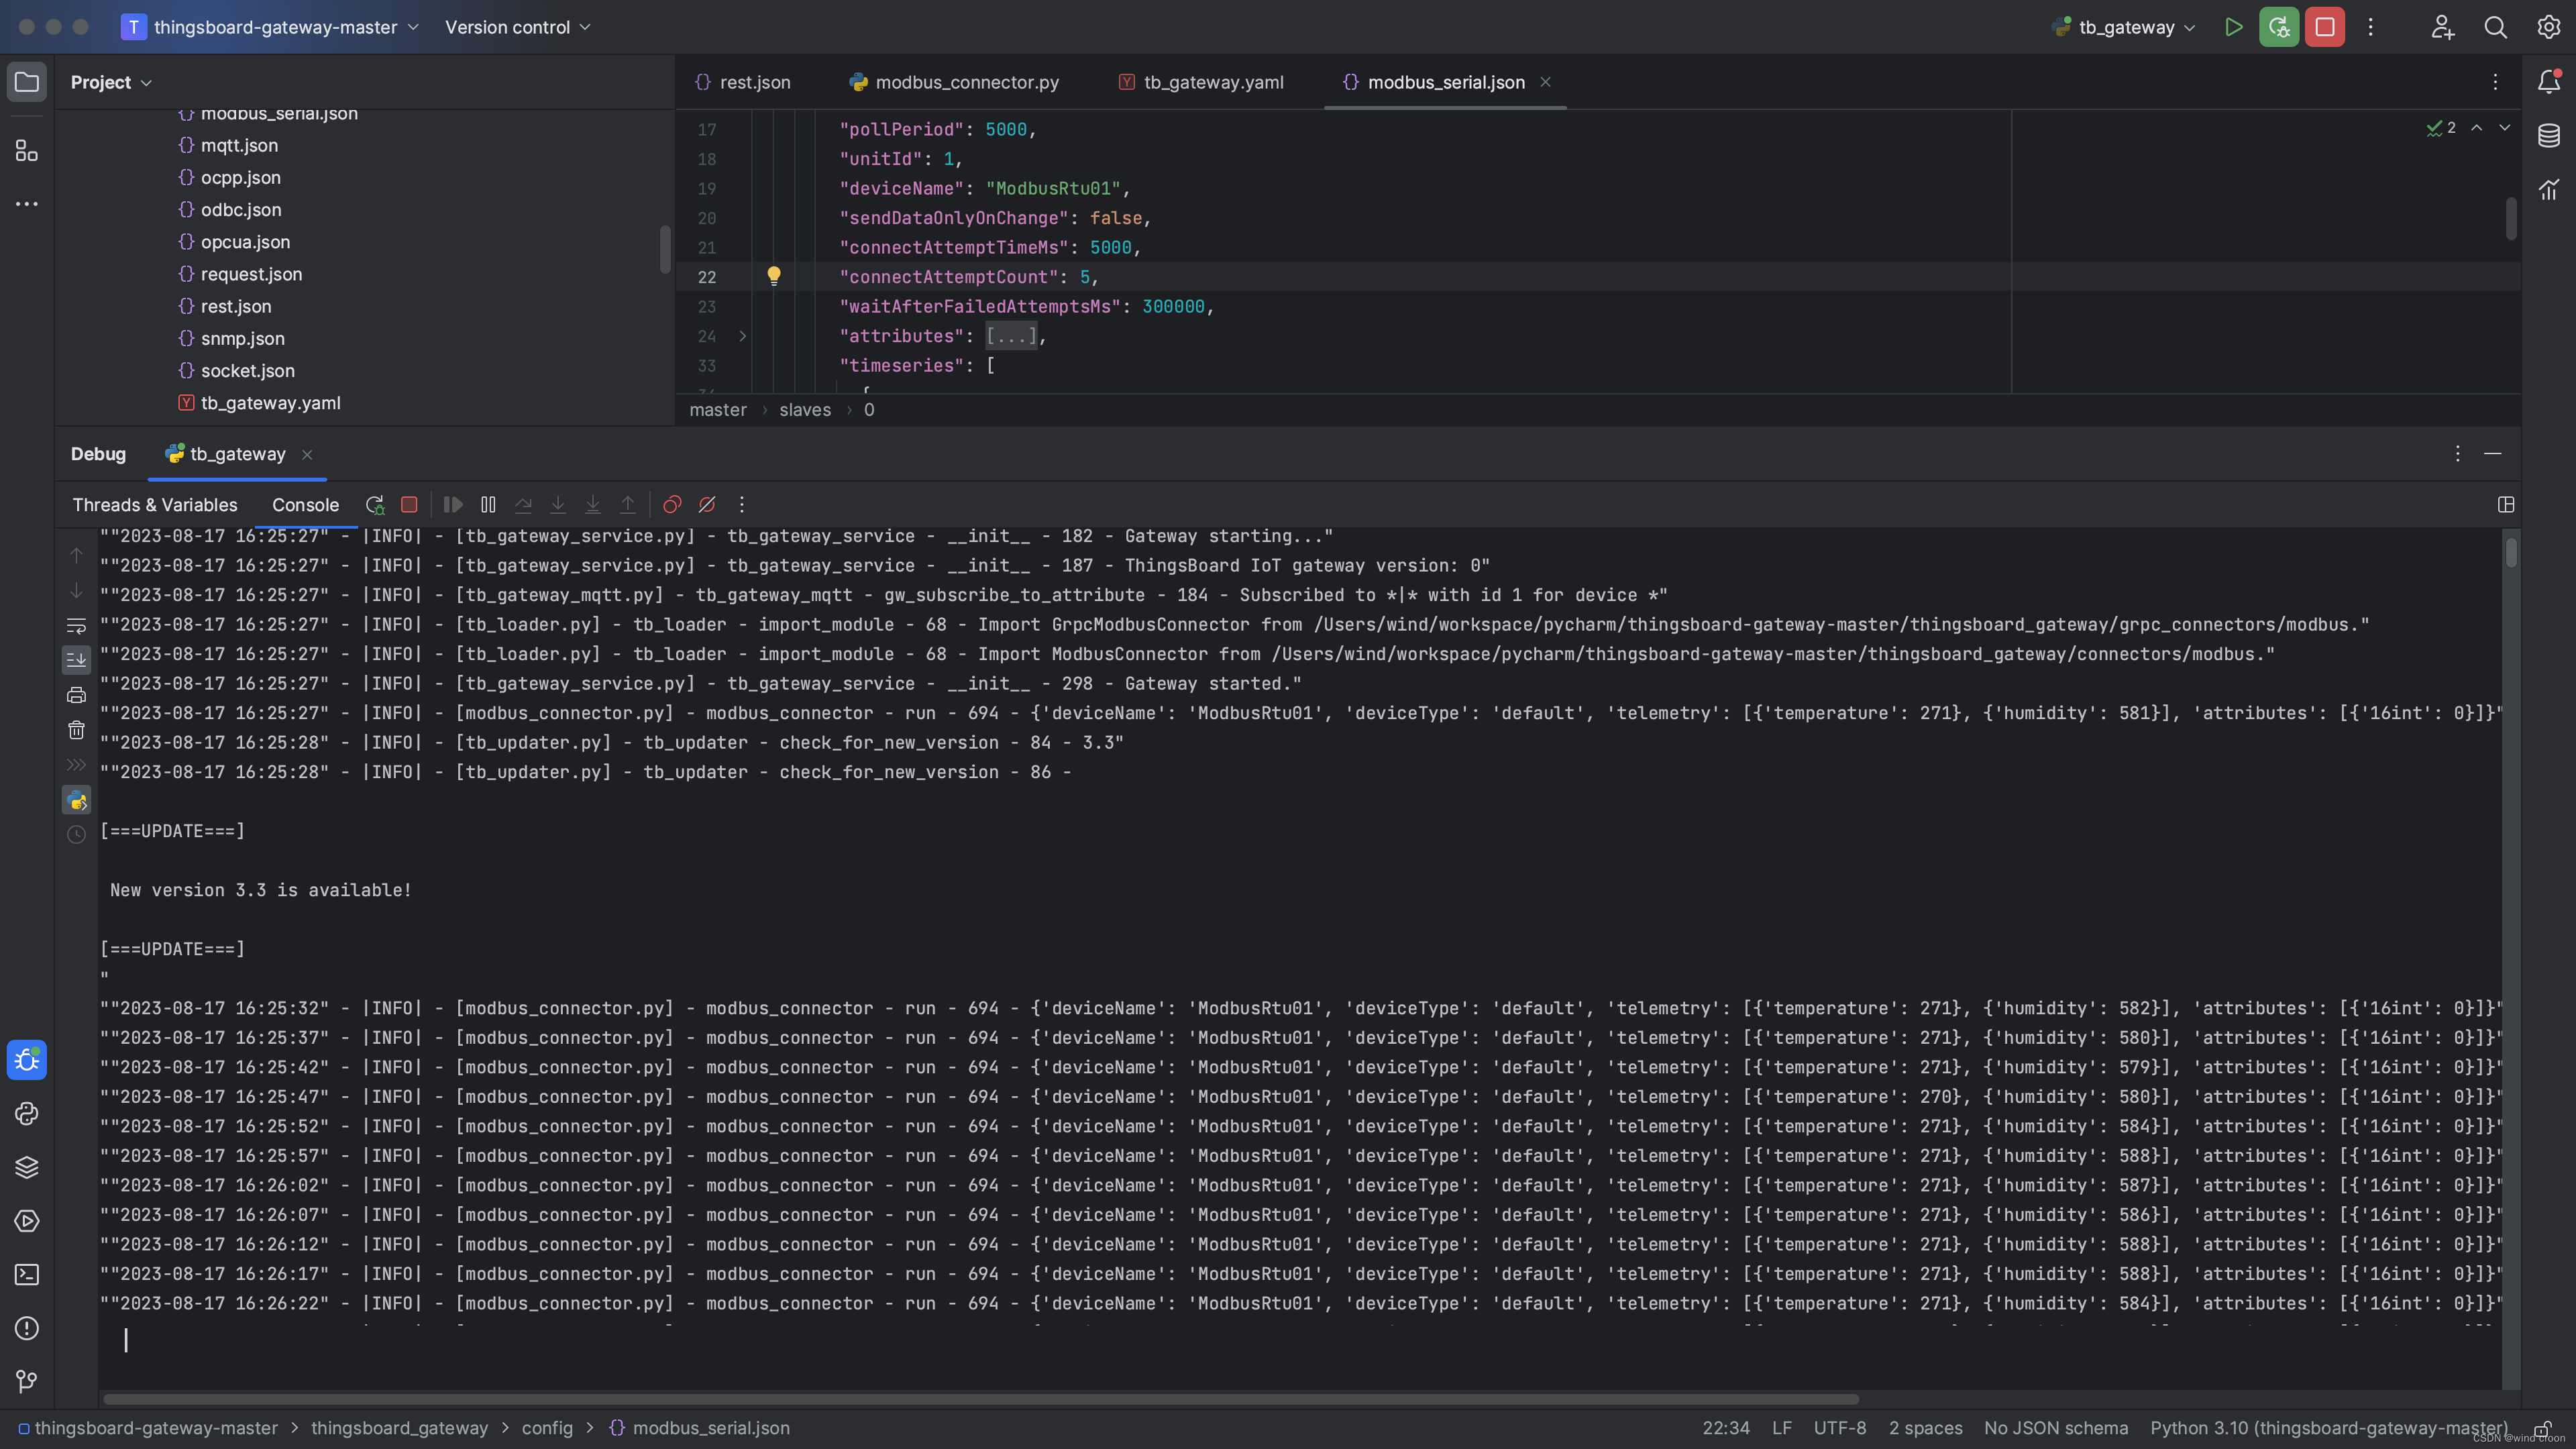Toggle Scroll to End in console gutter

click(76, 660)
